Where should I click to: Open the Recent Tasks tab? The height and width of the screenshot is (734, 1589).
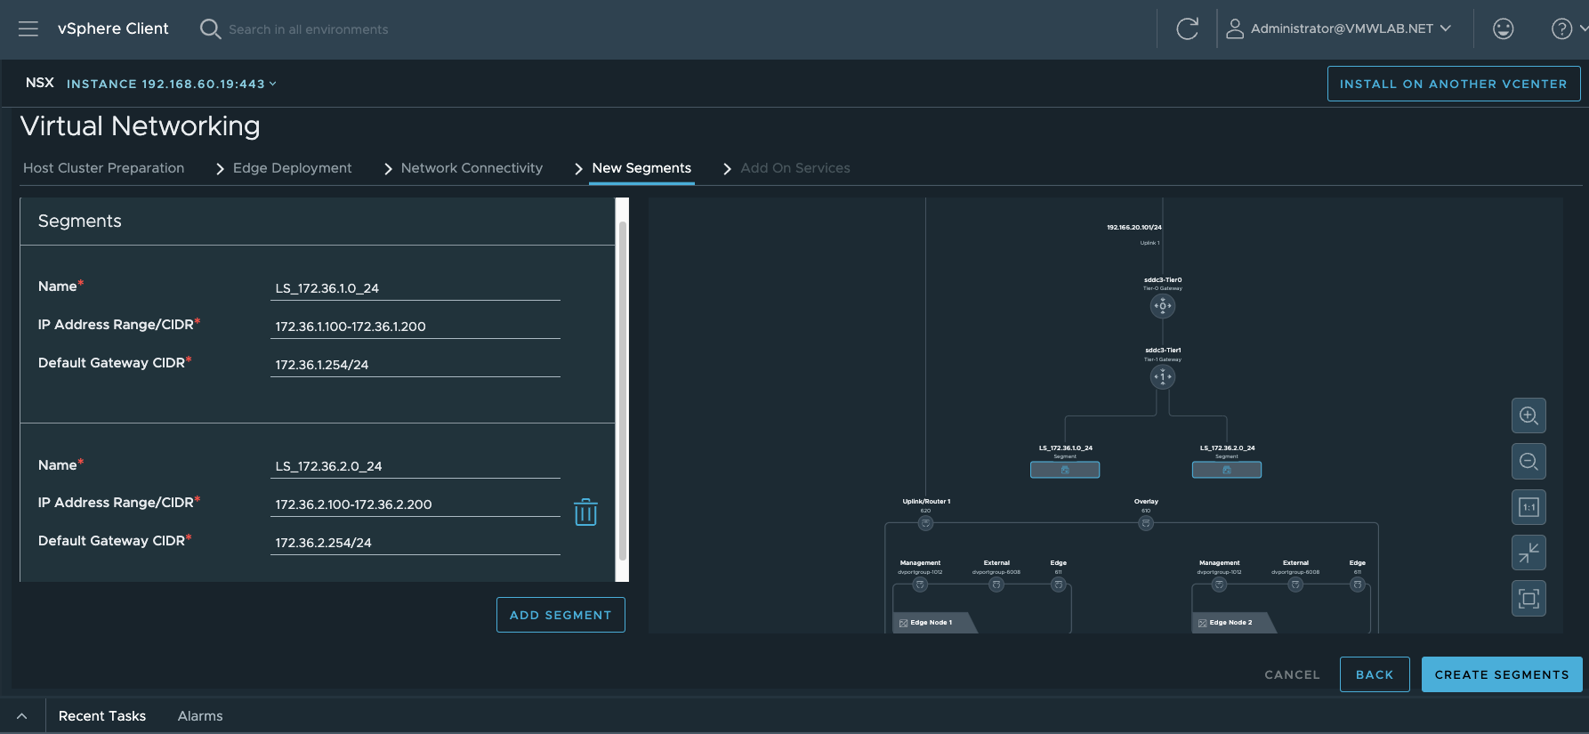pos(102,716)
